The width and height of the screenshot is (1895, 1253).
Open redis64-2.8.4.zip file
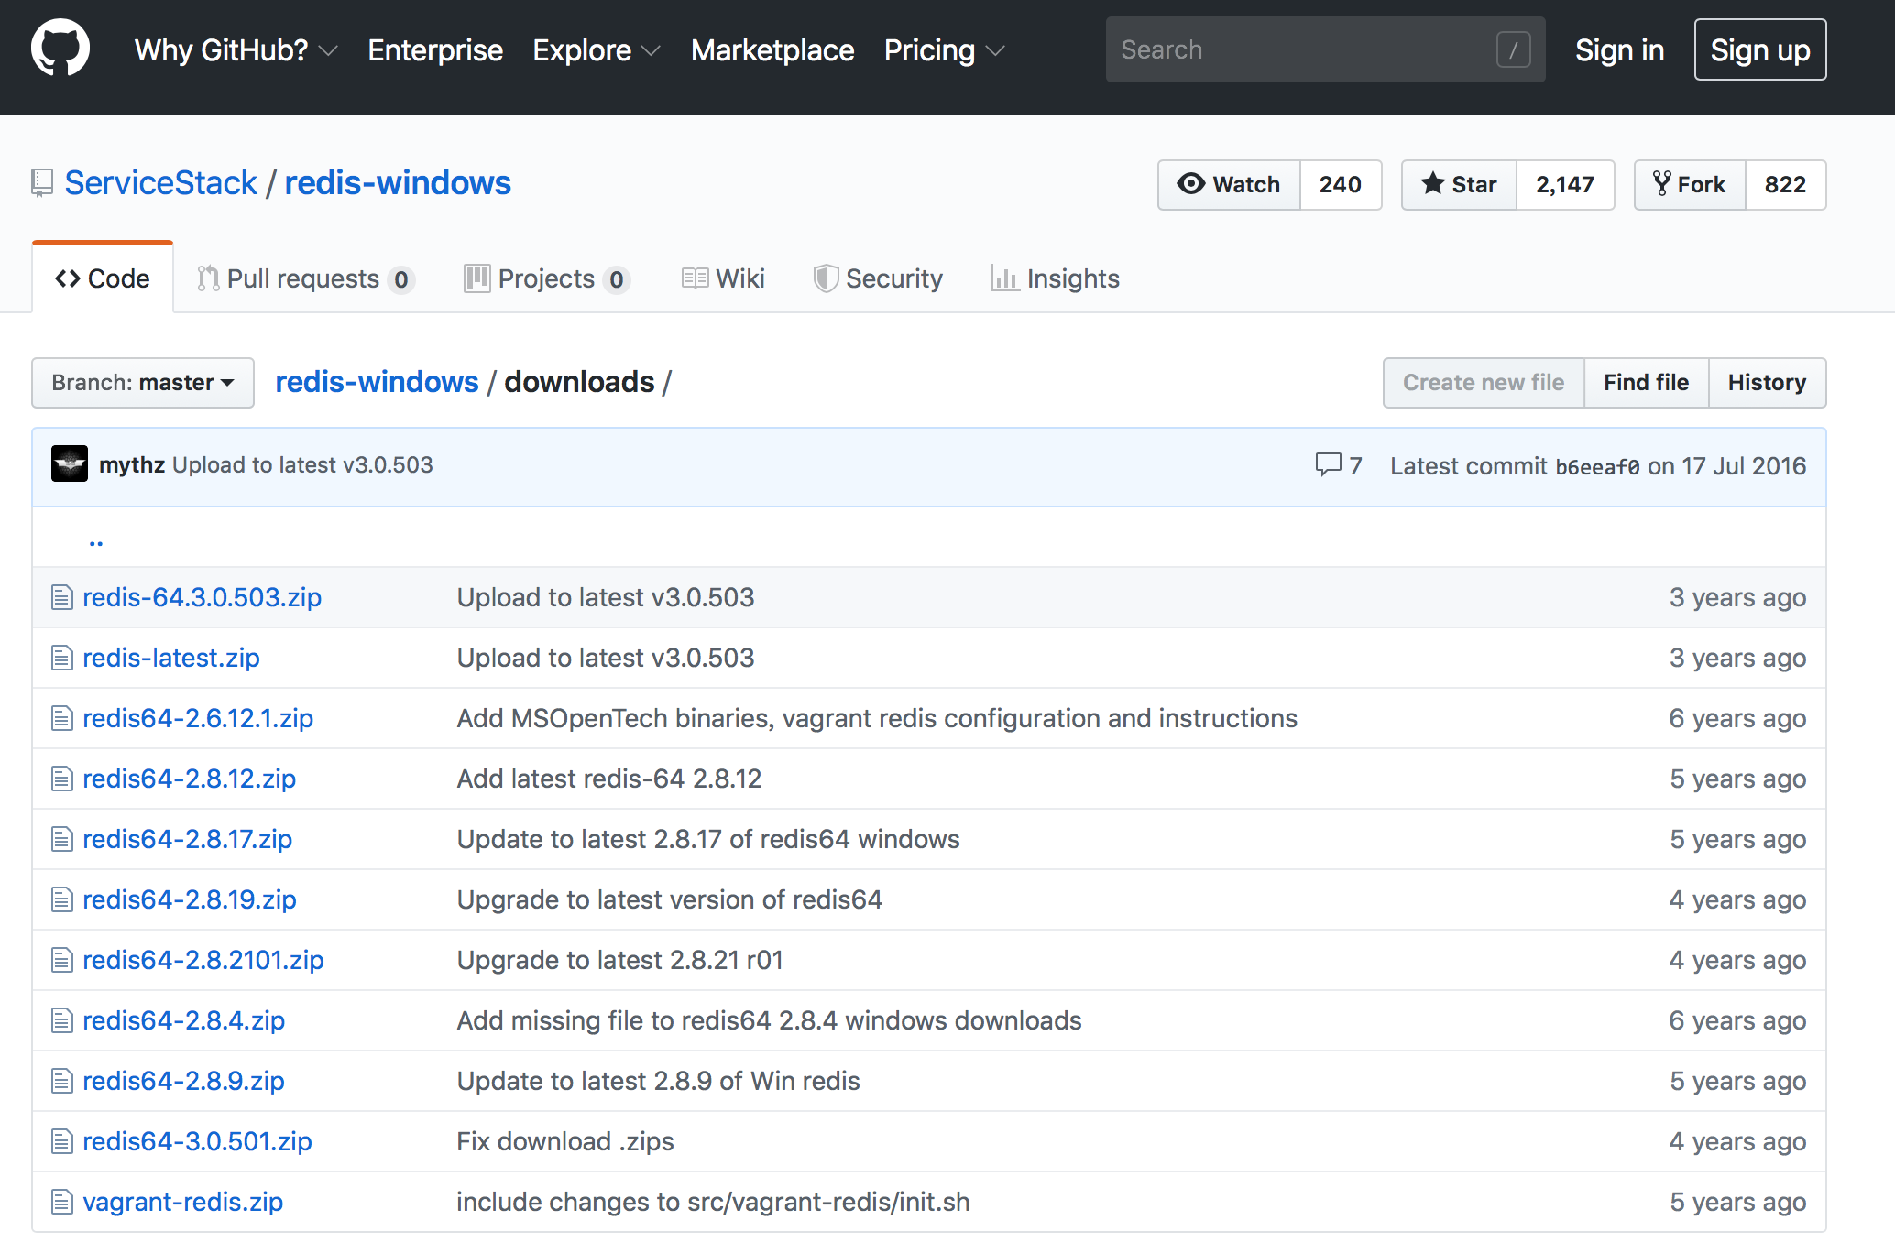point(183,1020)
